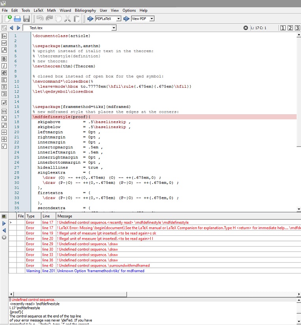This screenshot has height=325, width=301.
Task: Open the View PDF dropdown
Action: click(152, 19)
